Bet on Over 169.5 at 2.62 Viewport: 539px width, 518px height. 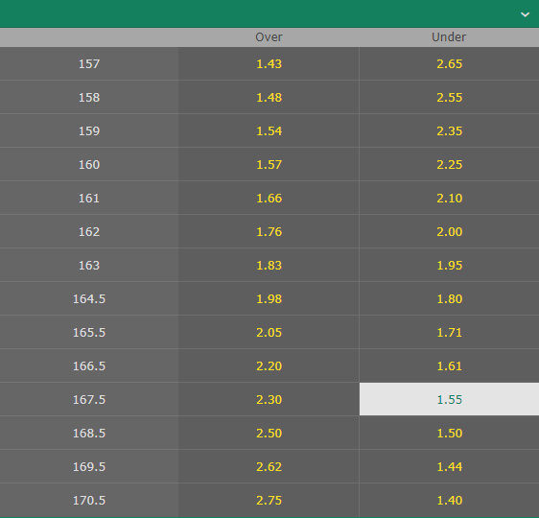(269, 466)
